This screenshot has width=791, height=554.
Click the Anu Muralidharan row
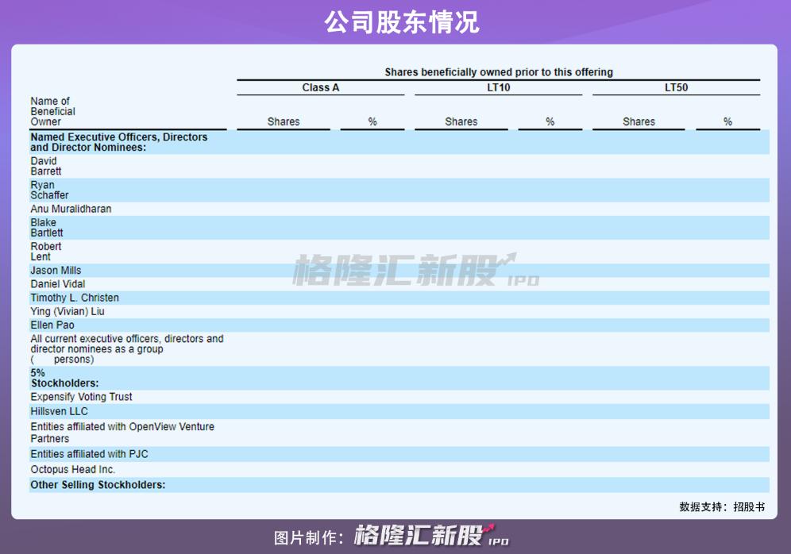point(399,209)
